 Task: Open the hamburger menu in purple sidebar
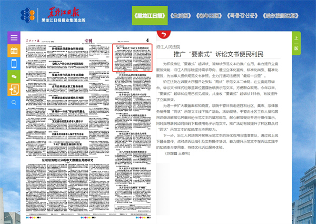pos(14,38)
